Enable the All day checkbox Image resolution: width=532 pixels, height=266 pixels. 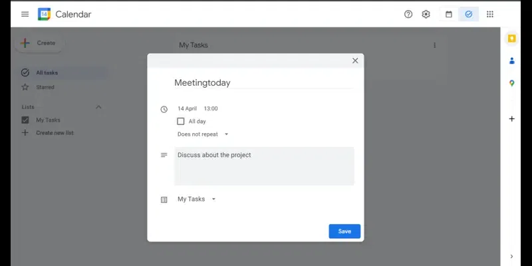pos(181,122)
